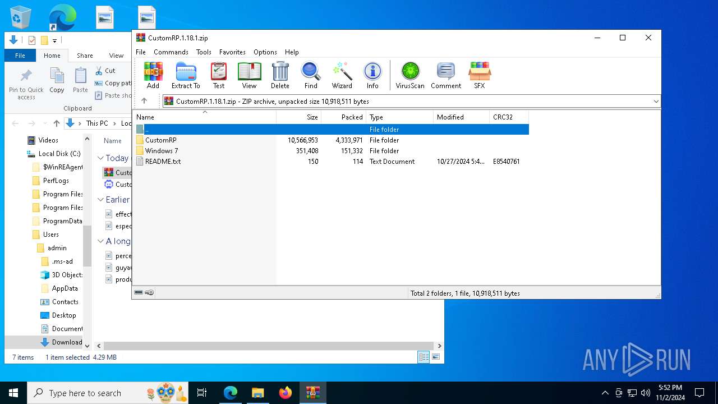Open Task View on the taskbar

point(202,393)
